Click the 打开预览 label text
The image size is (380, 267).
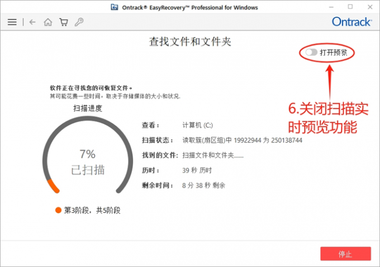pos(335,53)
